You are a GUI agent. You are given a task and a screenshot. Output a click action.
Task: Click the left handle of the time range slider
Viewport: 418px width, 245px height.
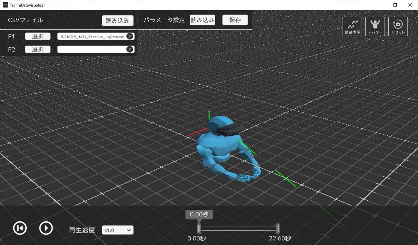point(199,228)
